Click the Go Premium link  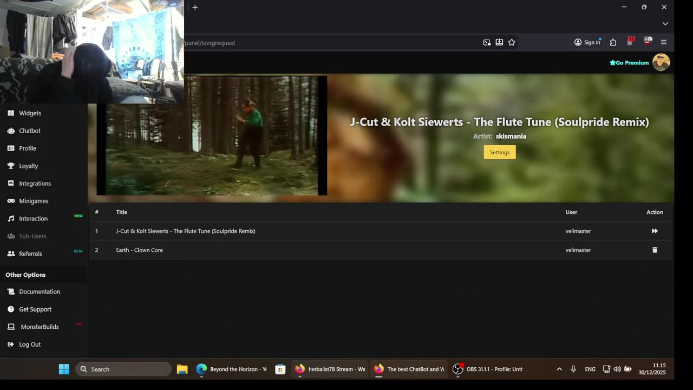pos(629,63)
